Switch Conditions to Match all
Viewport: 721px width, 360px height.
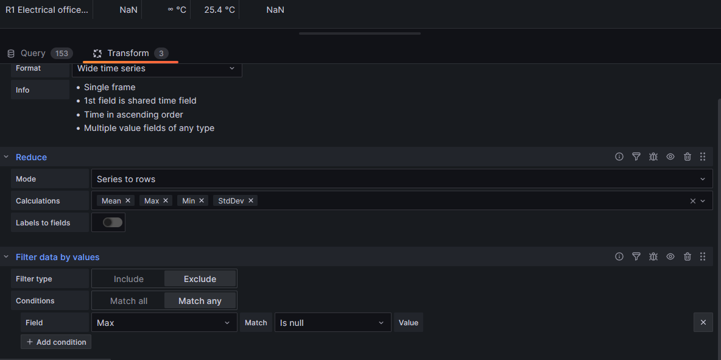tap(128, 300)
